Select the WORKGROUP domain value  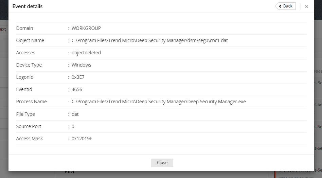(86, 28)
